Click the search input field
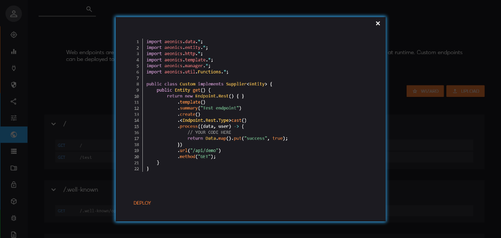The width and height of the screenshot is (501, 238). click(x=62, y=9)
